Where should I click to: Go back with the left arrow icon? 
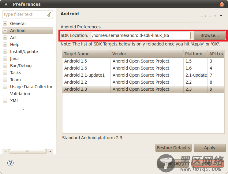coord(201,16)
